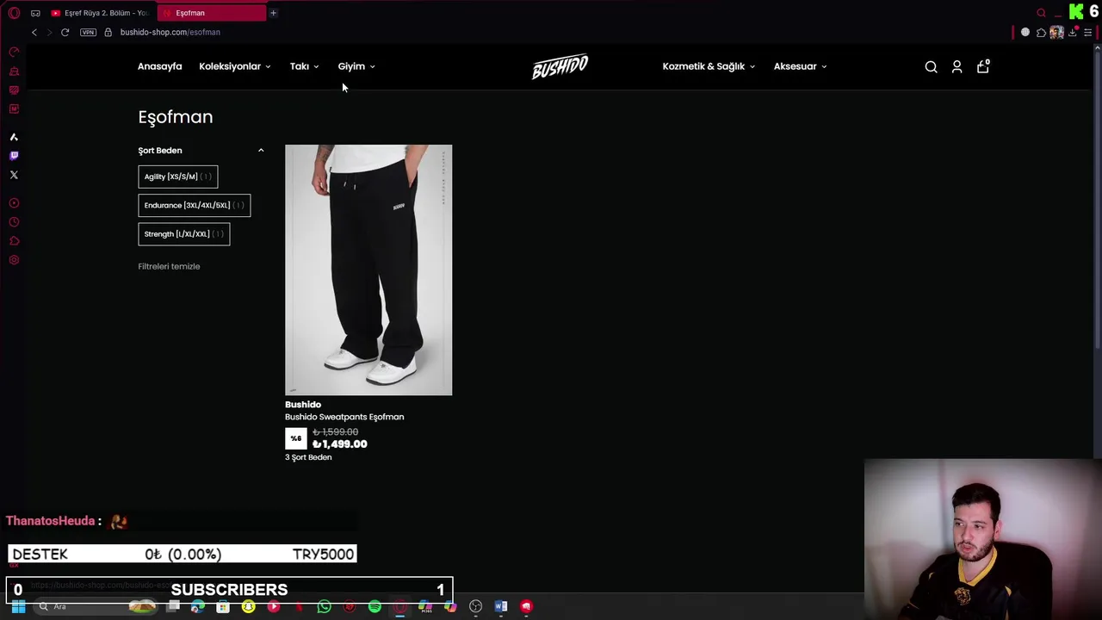Expand the Koleksiyonlar dropdown menu
The height and width of the screenshot is (620, 1102).
click(x=235, y=66)
